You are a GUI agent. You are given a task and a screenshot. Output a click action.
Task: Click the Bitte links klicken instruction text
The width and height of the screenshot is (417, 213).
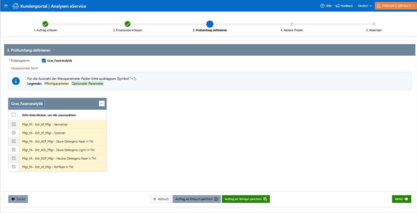pyautogui.click(x=49, y=115)
